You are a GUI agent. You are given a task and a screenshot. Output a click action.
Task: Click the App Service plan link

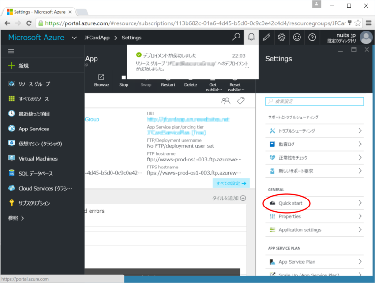click(x=176, y=133)
